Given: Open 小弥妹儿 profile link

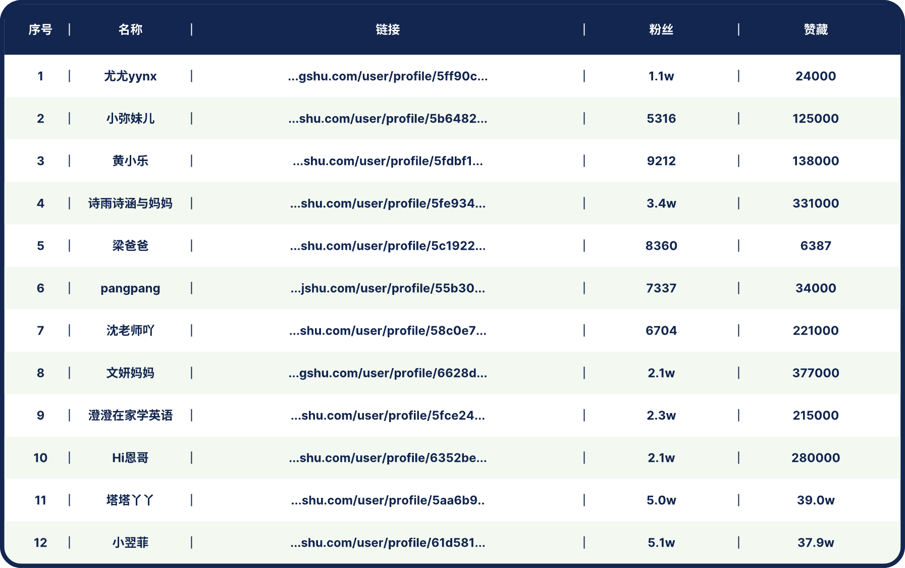Looking at the screenshot, I should click(x=388, y=119).
